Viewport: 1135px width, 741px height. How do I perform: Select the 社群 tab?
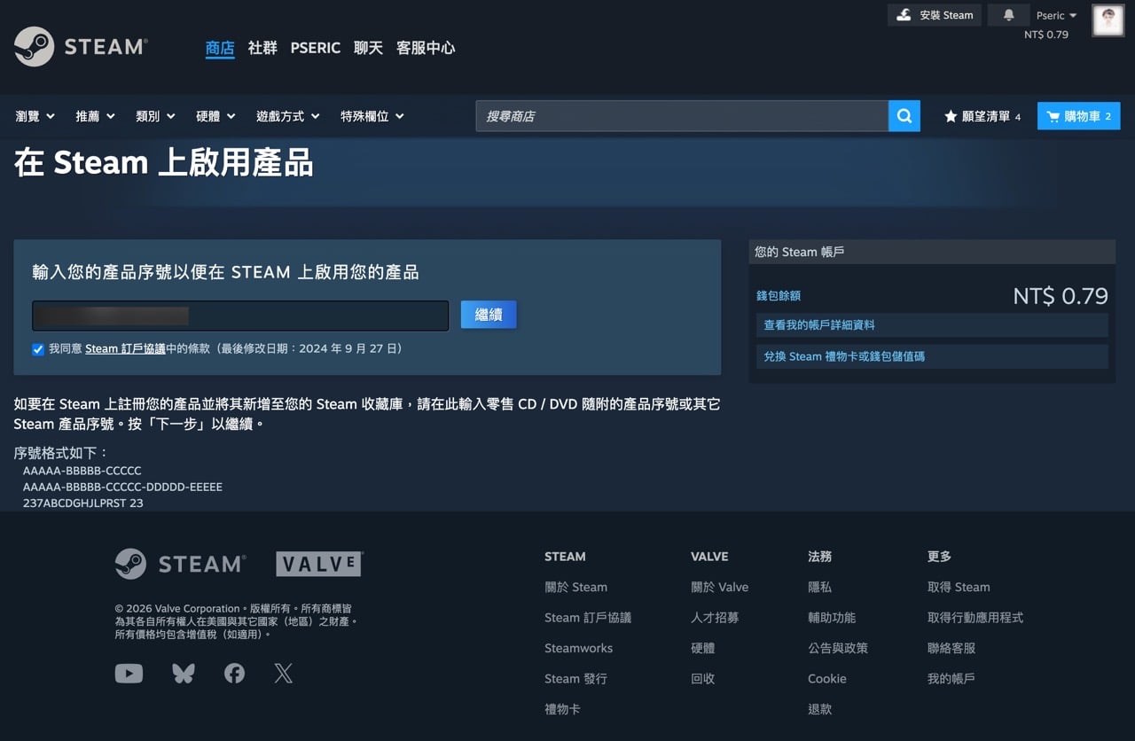pyautogui.click(x=262, y=48)
